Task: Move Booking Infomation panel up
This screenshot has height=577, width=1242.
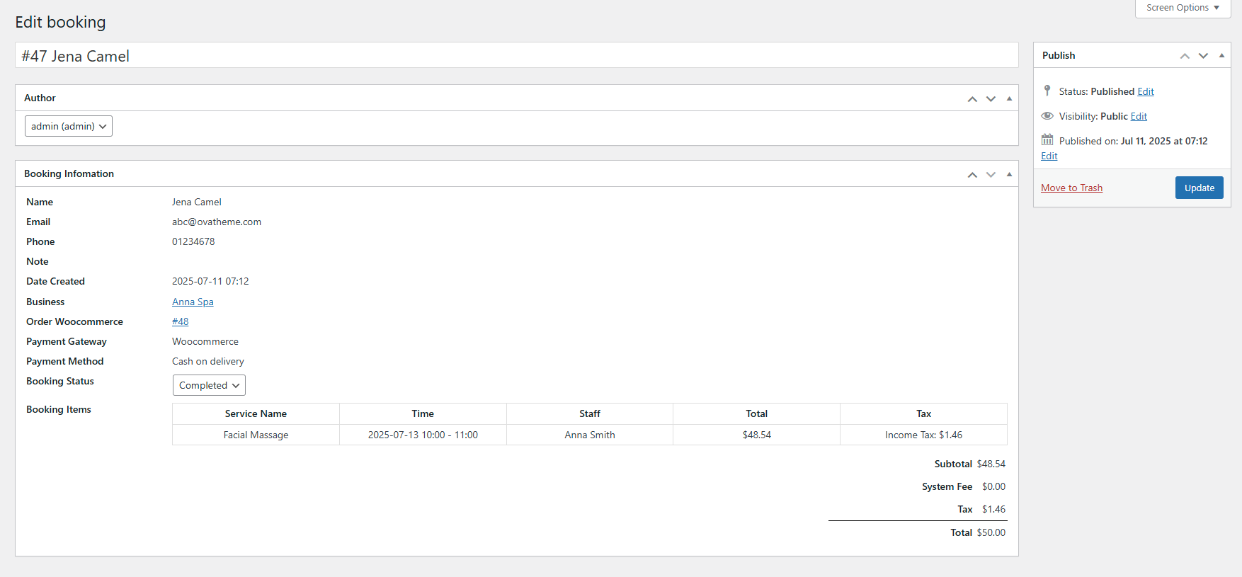Action: click(972, 175)
